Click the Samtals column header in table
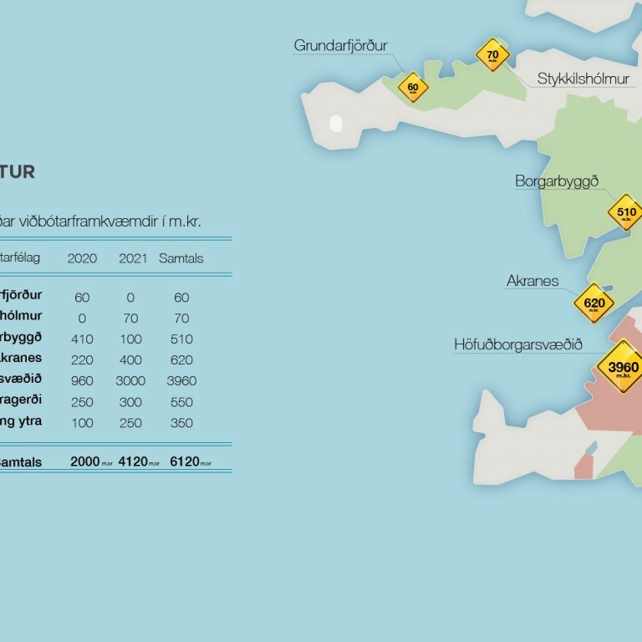This screenshot has width=642, height=642. pyautogui.click(x=181, y=258)
